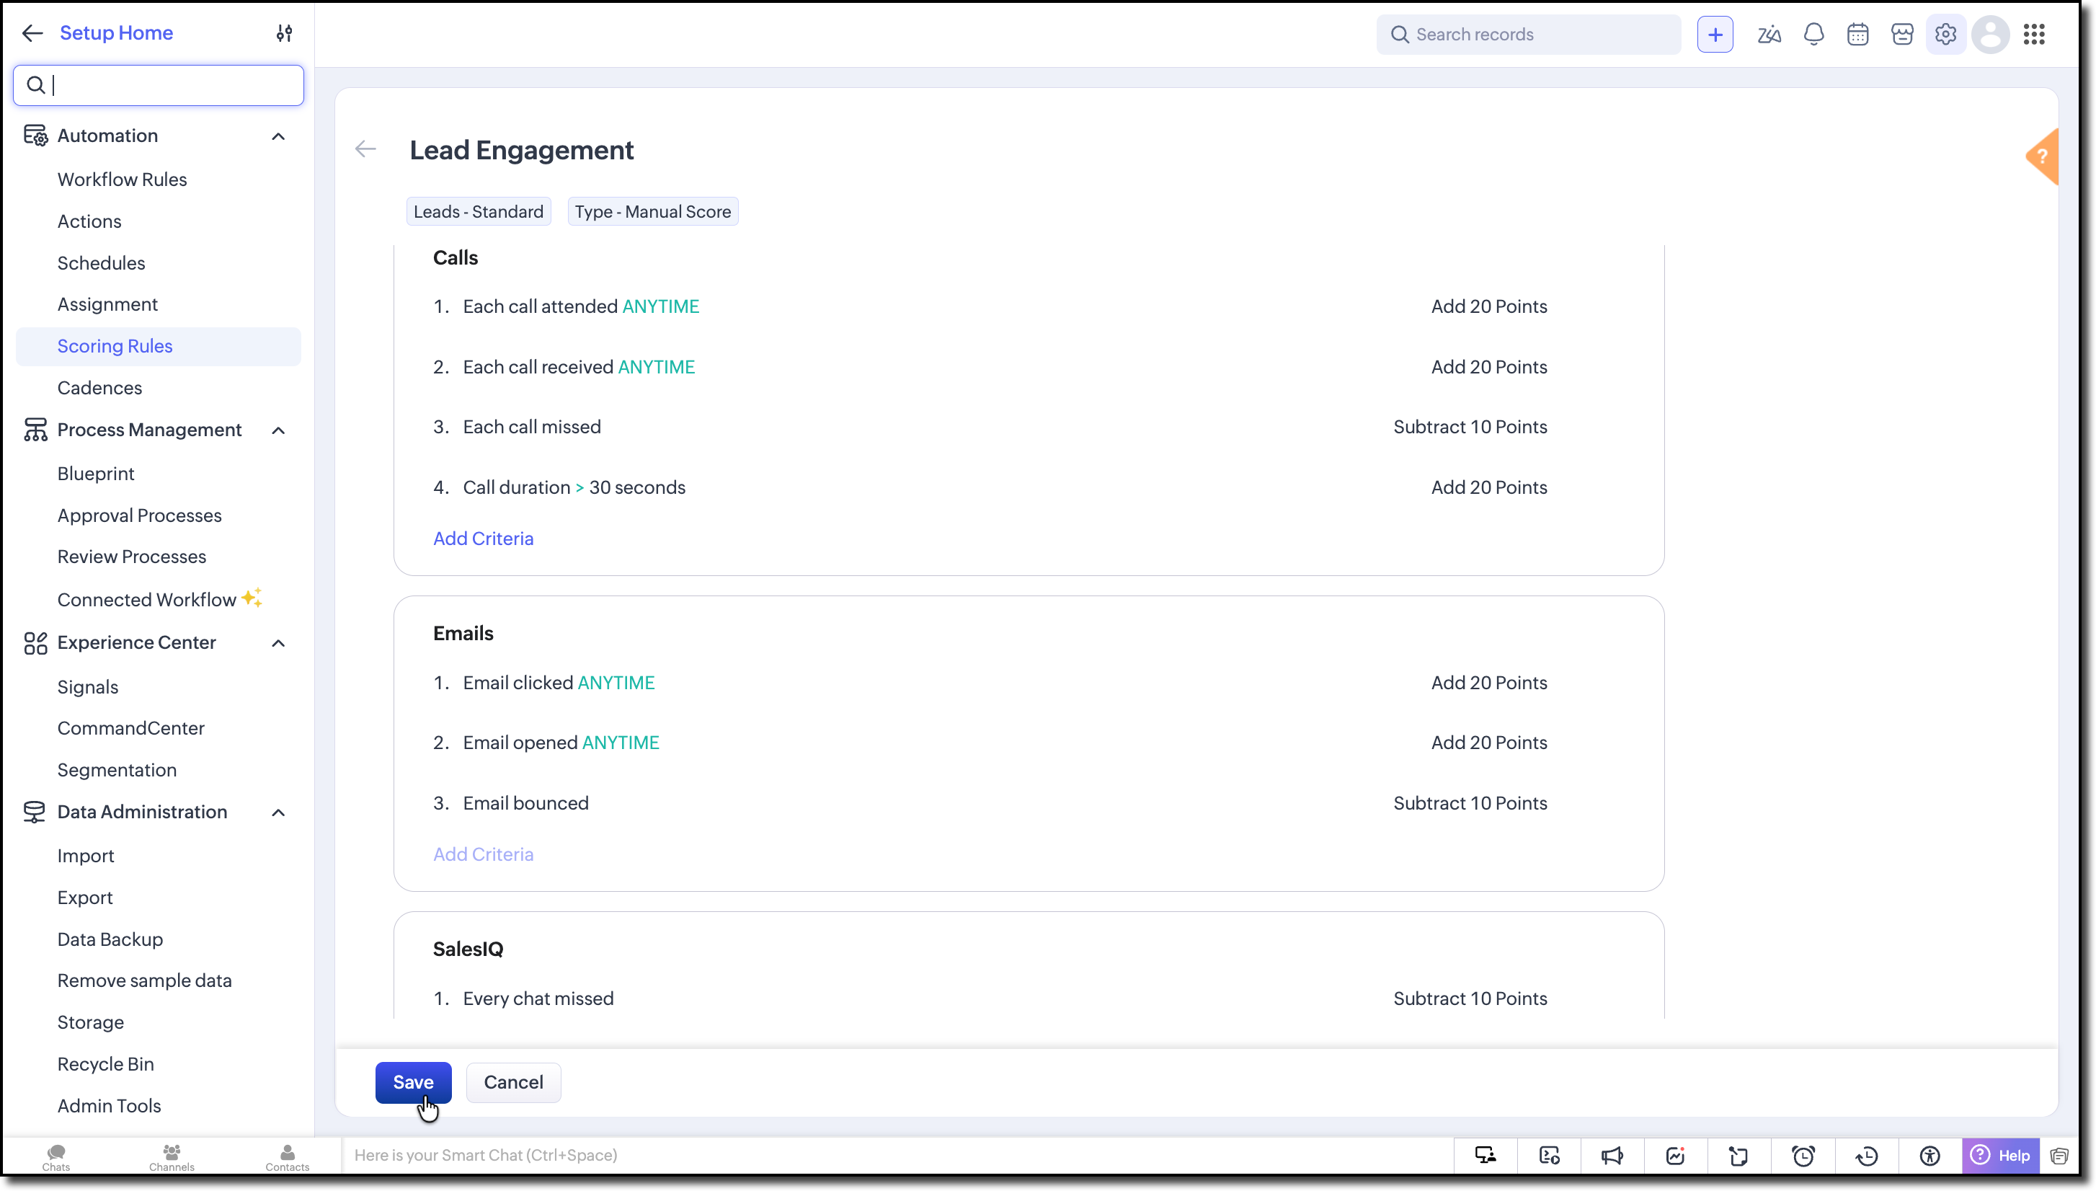
Task: Open Admin Tools in sidebar
Action: (x=110, y=1105)
